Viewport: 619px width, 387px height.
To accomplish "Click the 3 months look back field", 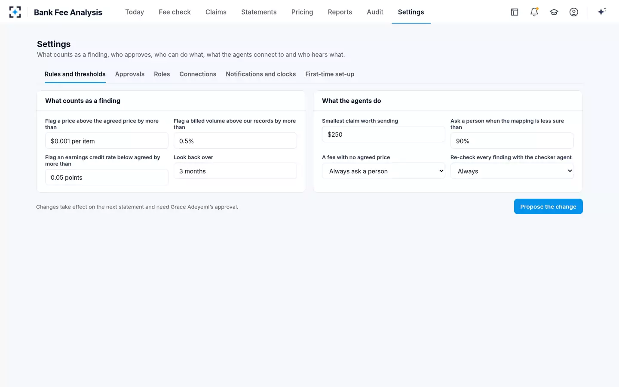I will coord(235,171).
